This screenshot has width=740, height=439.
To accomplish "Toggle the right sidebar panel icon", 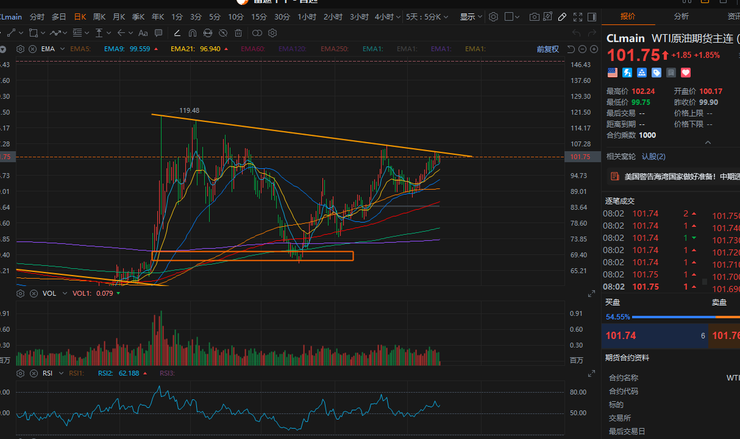I will pos(593,17).
